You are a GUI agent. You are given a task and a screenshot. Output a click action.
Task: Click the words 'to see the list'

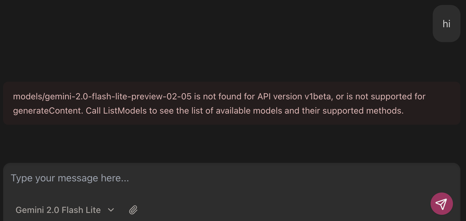176,111
